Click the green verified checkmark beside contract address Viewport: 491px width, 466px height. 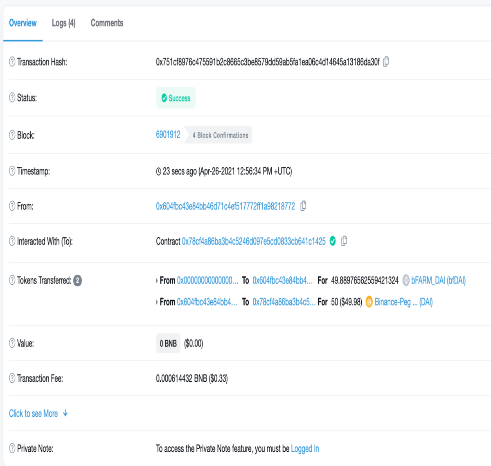333,241
